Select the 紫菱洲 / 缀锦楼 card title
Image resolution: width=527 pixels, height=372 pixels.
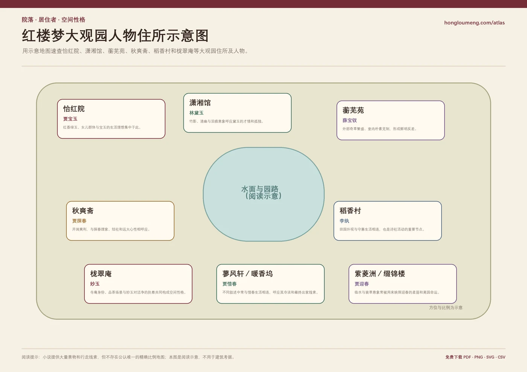pos(380,274)
